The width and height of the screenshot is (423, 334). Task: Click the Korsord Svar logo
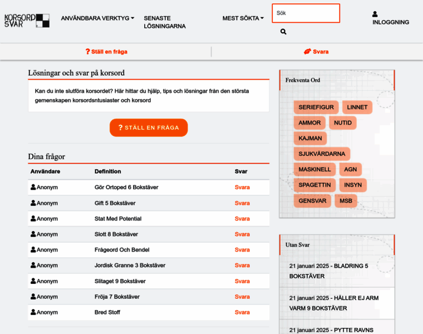[27, 21]
